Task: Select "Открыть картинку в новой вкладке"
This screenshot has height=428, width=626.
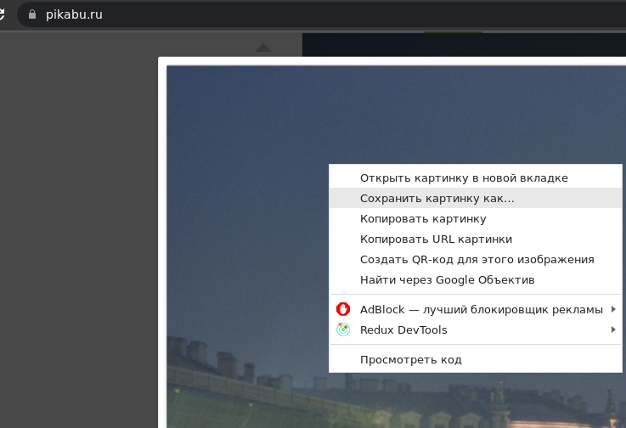Action: 464,178
